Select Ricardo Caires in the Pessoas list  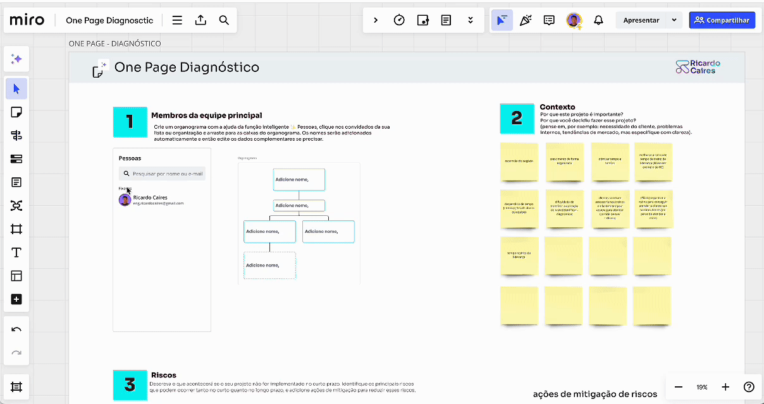tap(151, 200)
